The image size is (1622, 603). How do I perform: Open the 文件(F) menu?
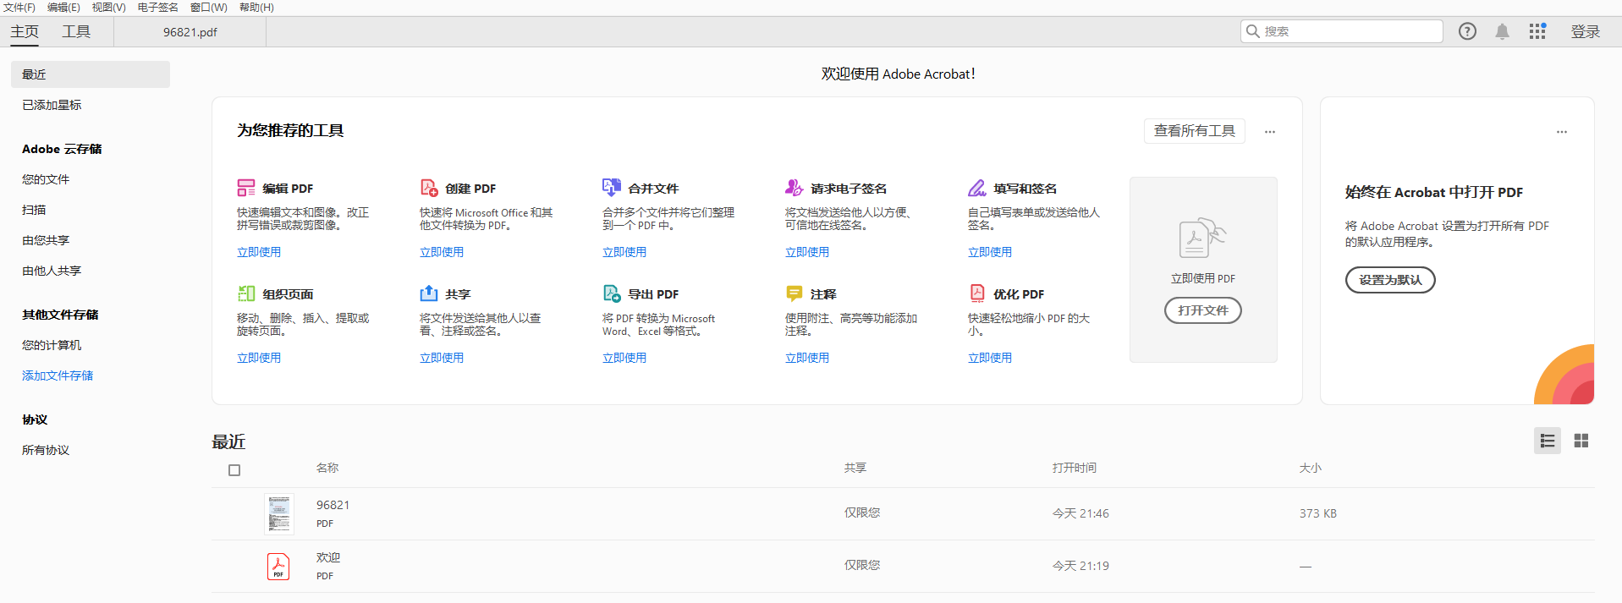tap(19, 8)
